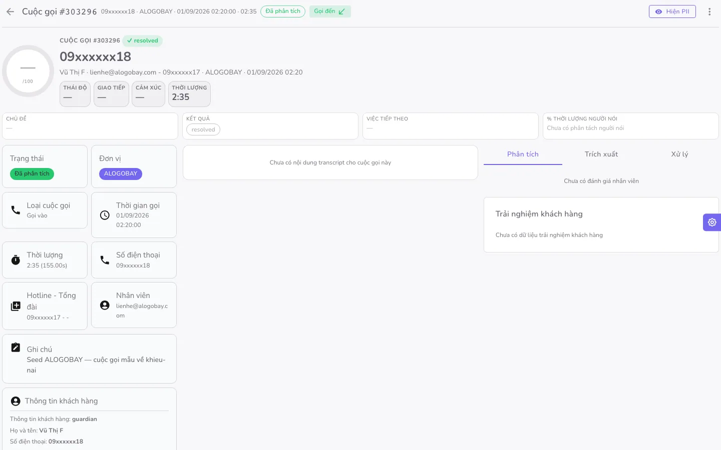Screen dimensions: 721x450
Task: Click the Nhân viên person icon
Action: click(x=105, y=305)
